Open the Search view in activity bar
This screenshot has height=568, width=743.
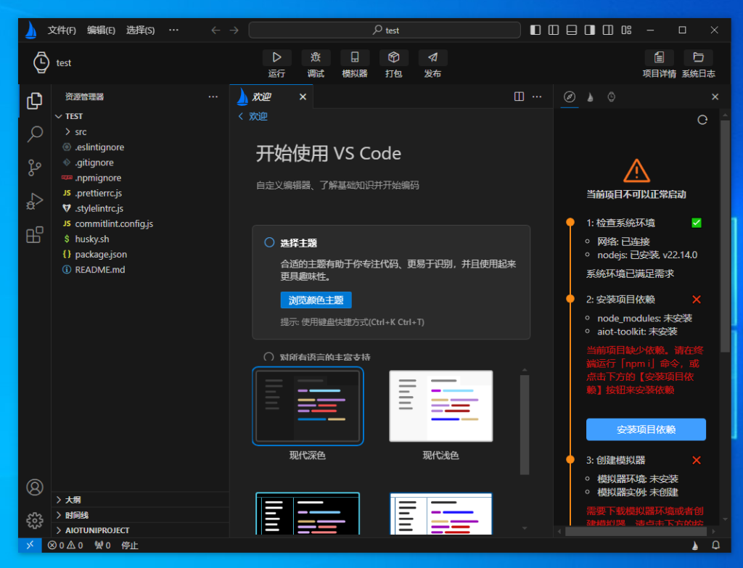tap(35, 134)
